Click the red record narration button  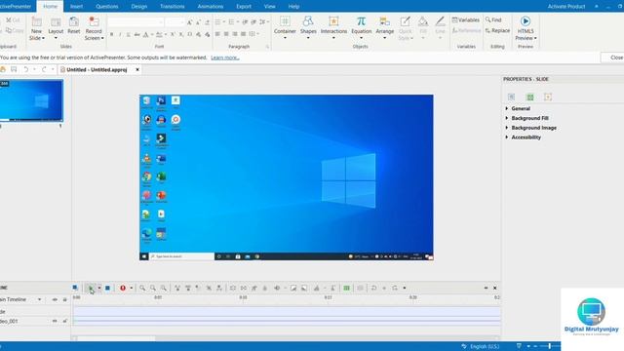123,288
